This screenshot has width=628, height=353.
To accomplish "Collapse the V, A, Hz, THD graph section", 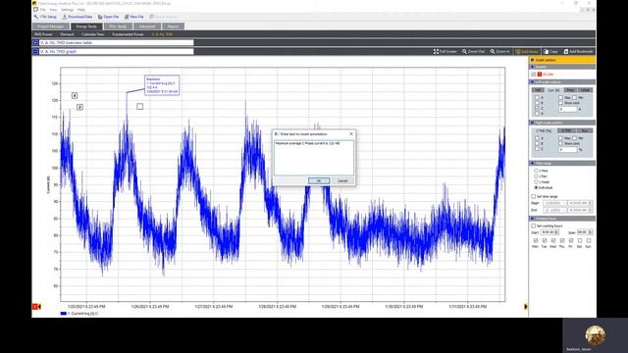I will pos(35,52).
